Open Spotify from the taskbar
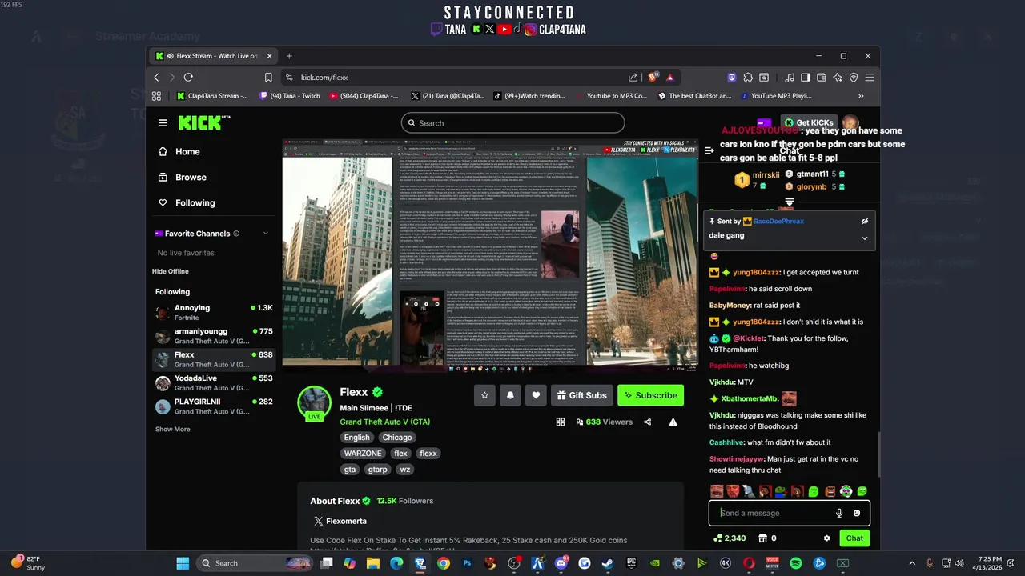Screen dimensions: 1025x576 [795, 563]
